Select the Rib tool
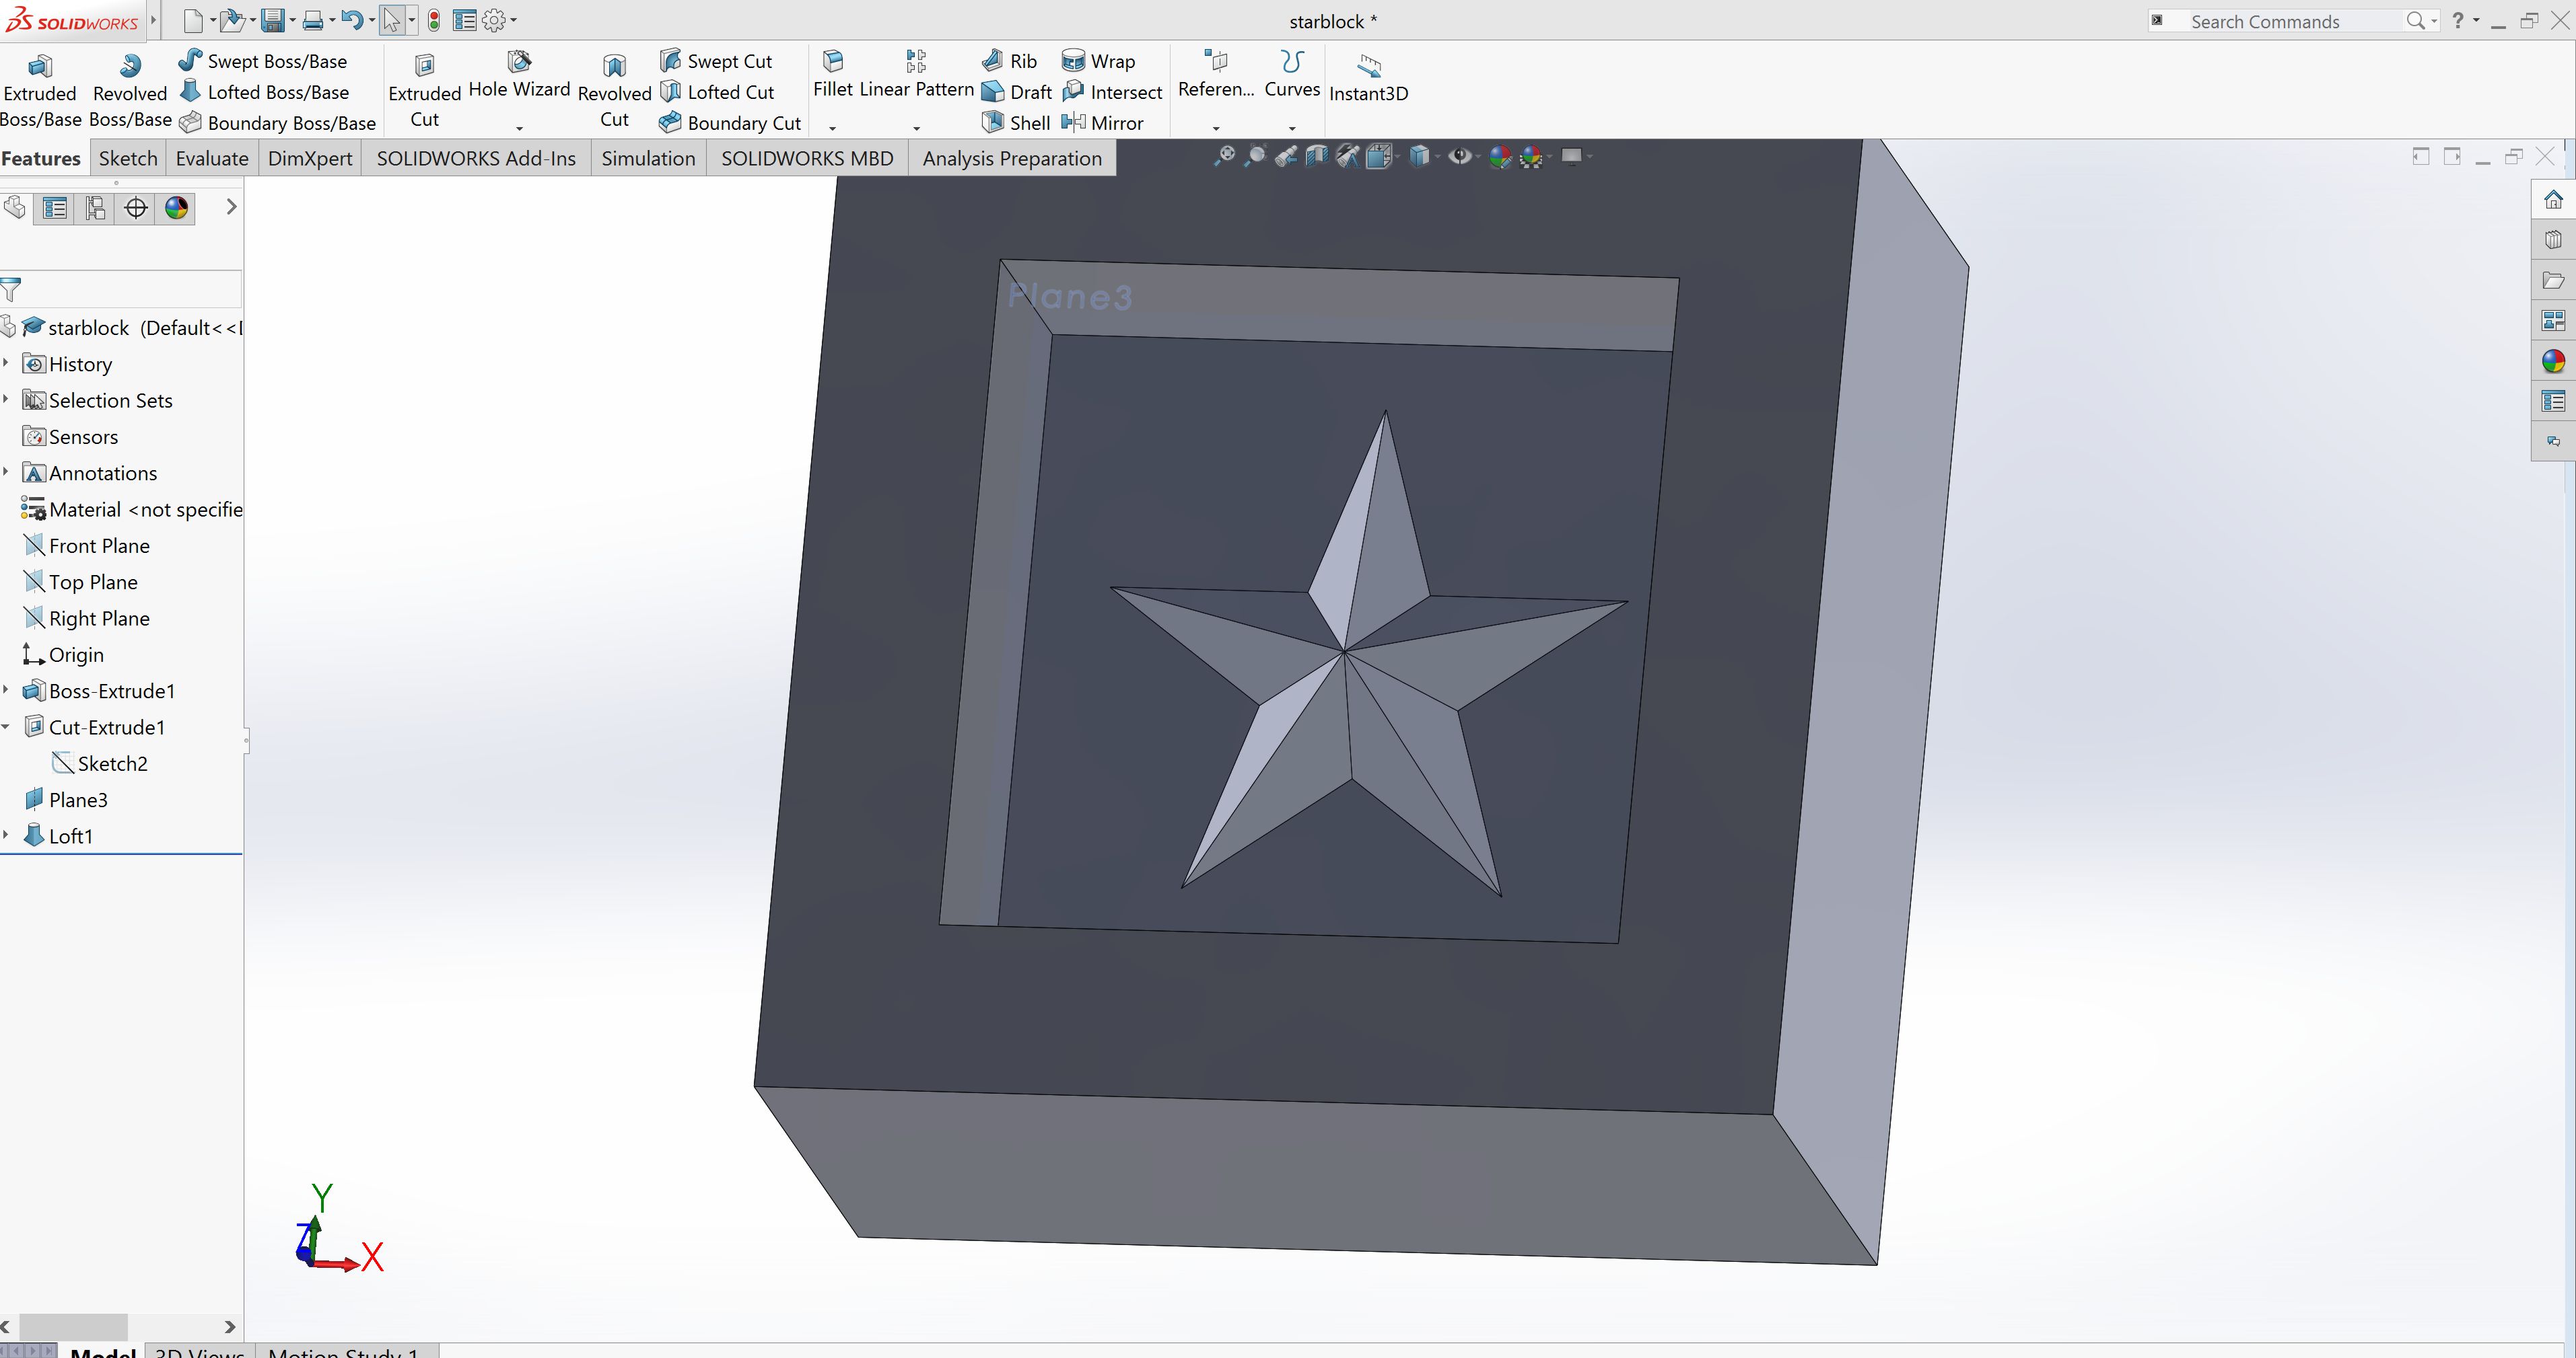 (x=1009, y=61)
